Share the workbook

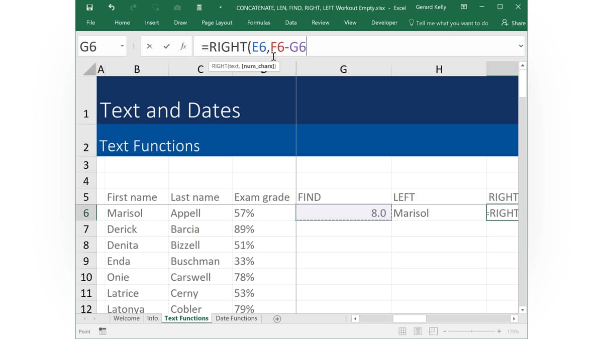point(514,23)
